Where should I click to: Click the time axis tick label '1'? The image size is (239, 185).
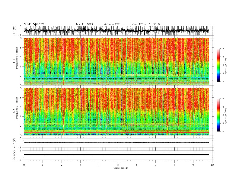point(43,165)
